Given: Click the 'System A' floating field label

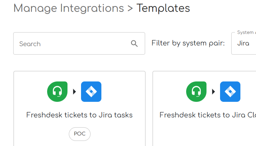Looking at the screenshot, I should point(245,33).
